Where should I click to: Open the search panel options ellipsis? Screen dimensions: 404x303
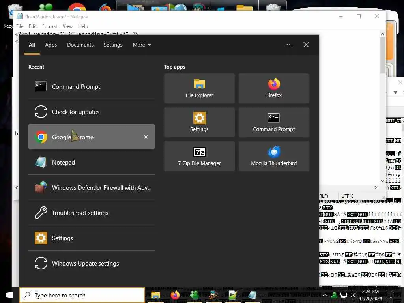pos(289,45)
